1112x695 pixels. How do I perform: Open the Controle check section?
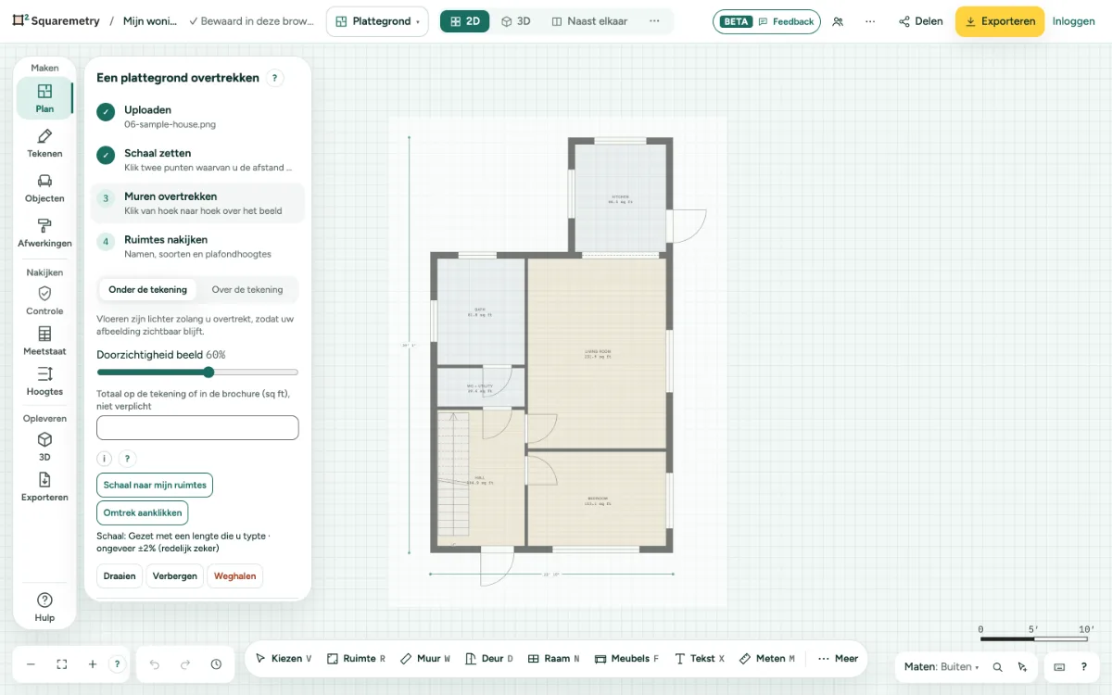click(x=44, y=301)
